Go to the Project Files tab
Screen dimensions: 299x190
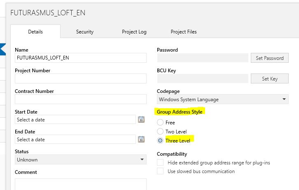coord(184,32)
